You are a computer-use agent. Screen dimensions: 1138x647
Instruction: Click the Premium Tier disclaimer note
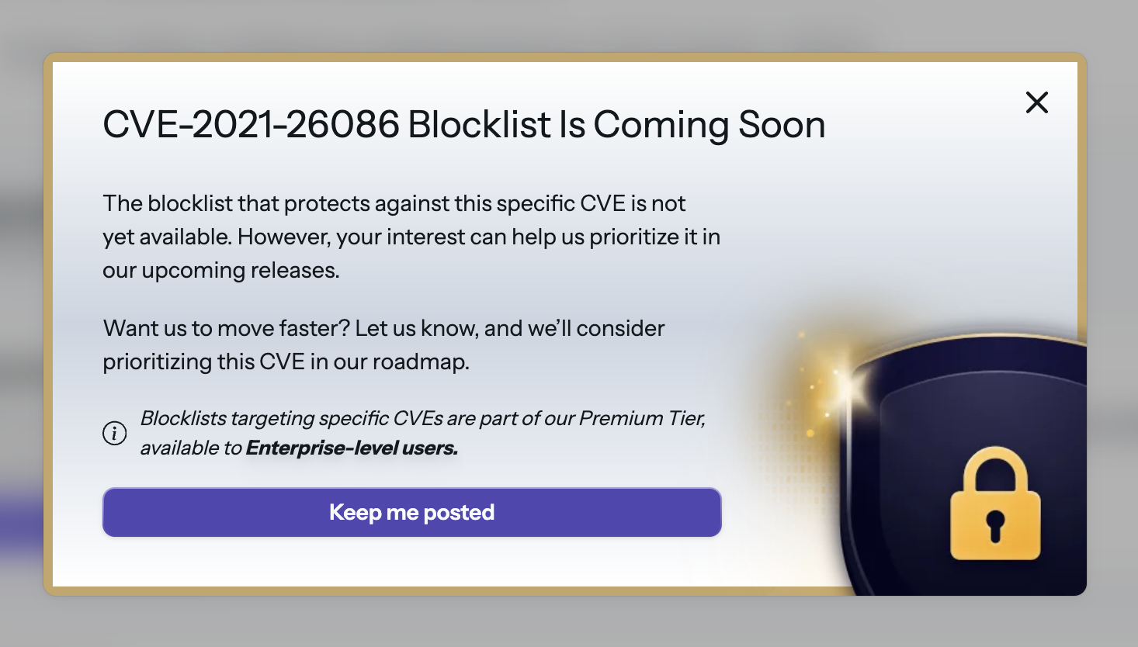click(422, 433)
